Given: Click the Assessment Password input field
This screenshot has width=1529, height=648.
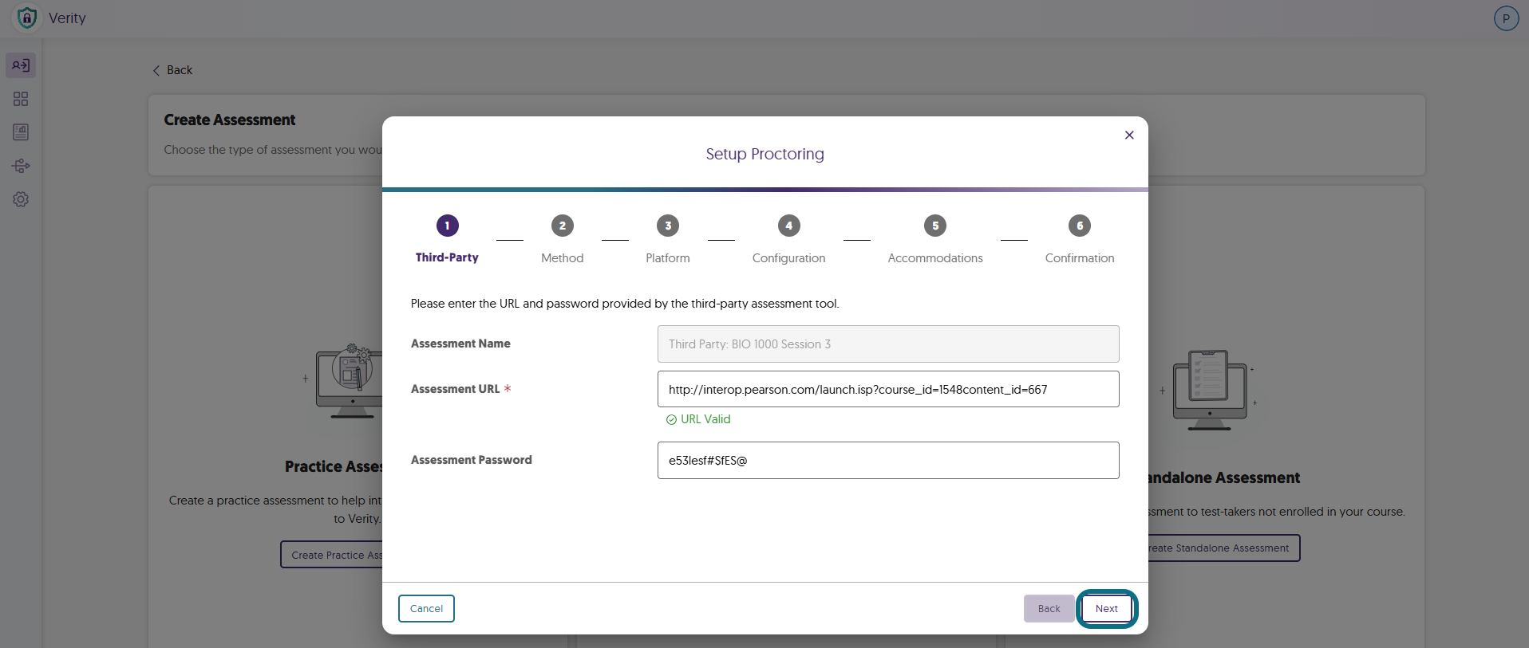Looking at the screenshot, I should pos(888,460).
